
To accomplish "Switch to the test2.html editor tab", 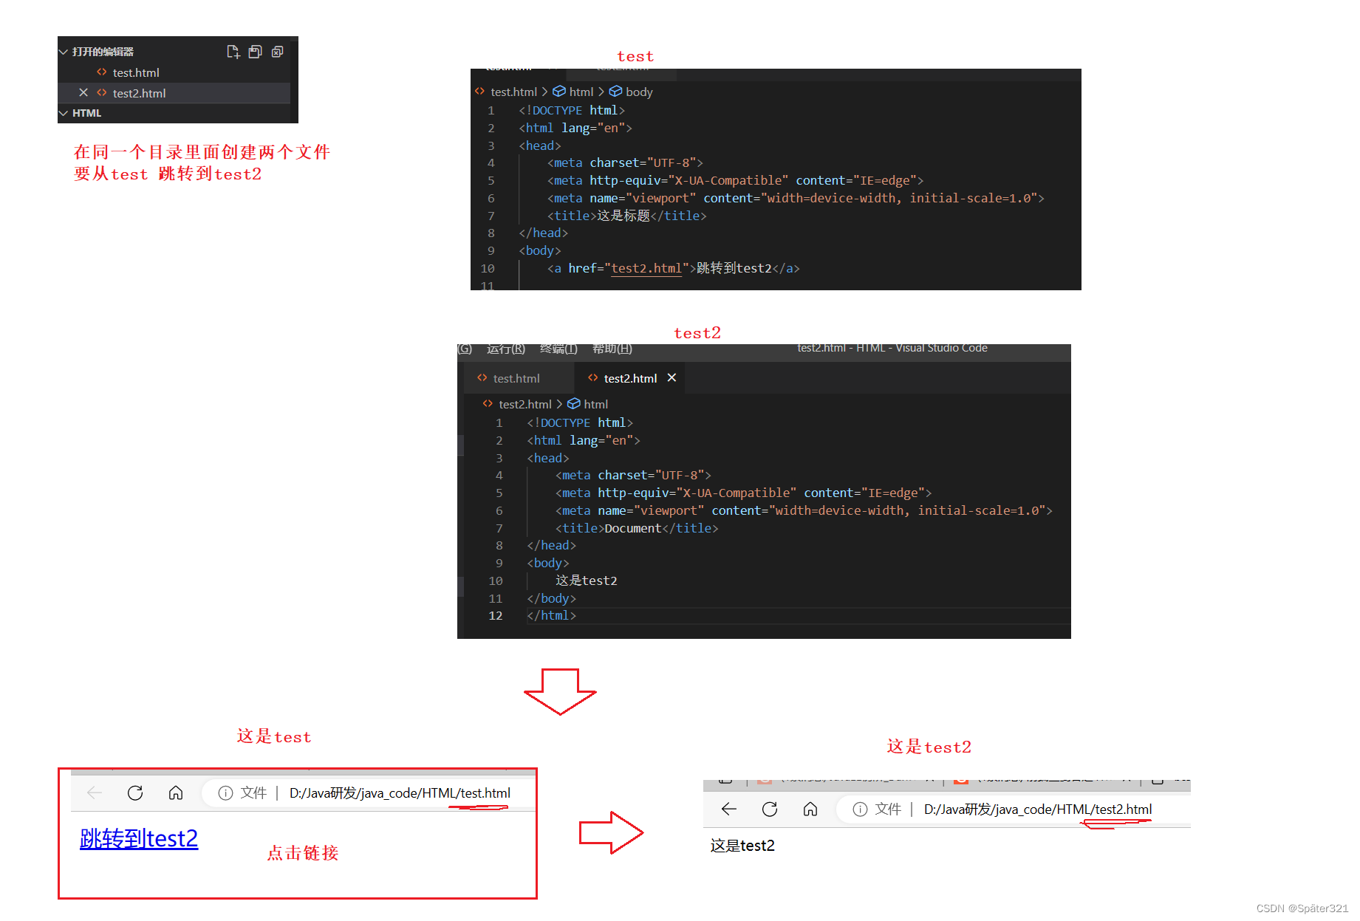I will 630,378.
